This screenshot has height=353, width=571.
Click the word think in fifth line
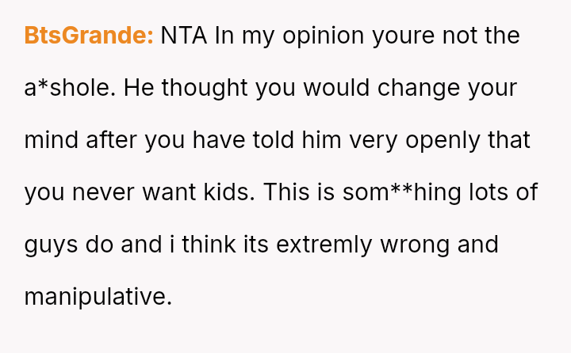[209, 245]
